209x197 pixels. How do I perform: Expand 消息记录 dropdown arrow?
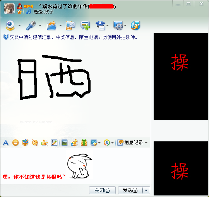click(146, 143)
